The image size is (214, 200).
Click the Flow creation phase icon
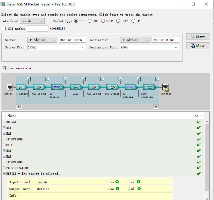(149, 87)
